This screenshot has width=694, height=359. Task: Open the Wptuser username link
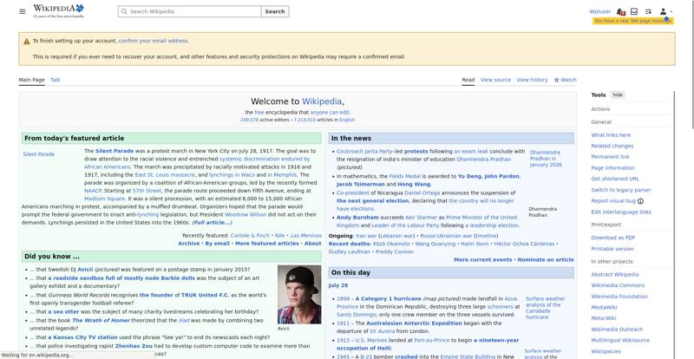point(599,11)
